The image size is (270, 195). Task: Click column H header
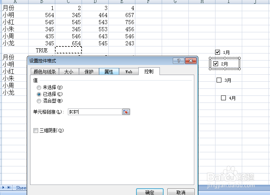202,2
